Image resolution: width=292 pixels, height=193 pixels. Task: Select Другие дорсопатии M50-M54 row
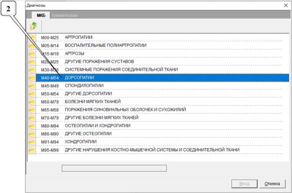coord(88,94)
